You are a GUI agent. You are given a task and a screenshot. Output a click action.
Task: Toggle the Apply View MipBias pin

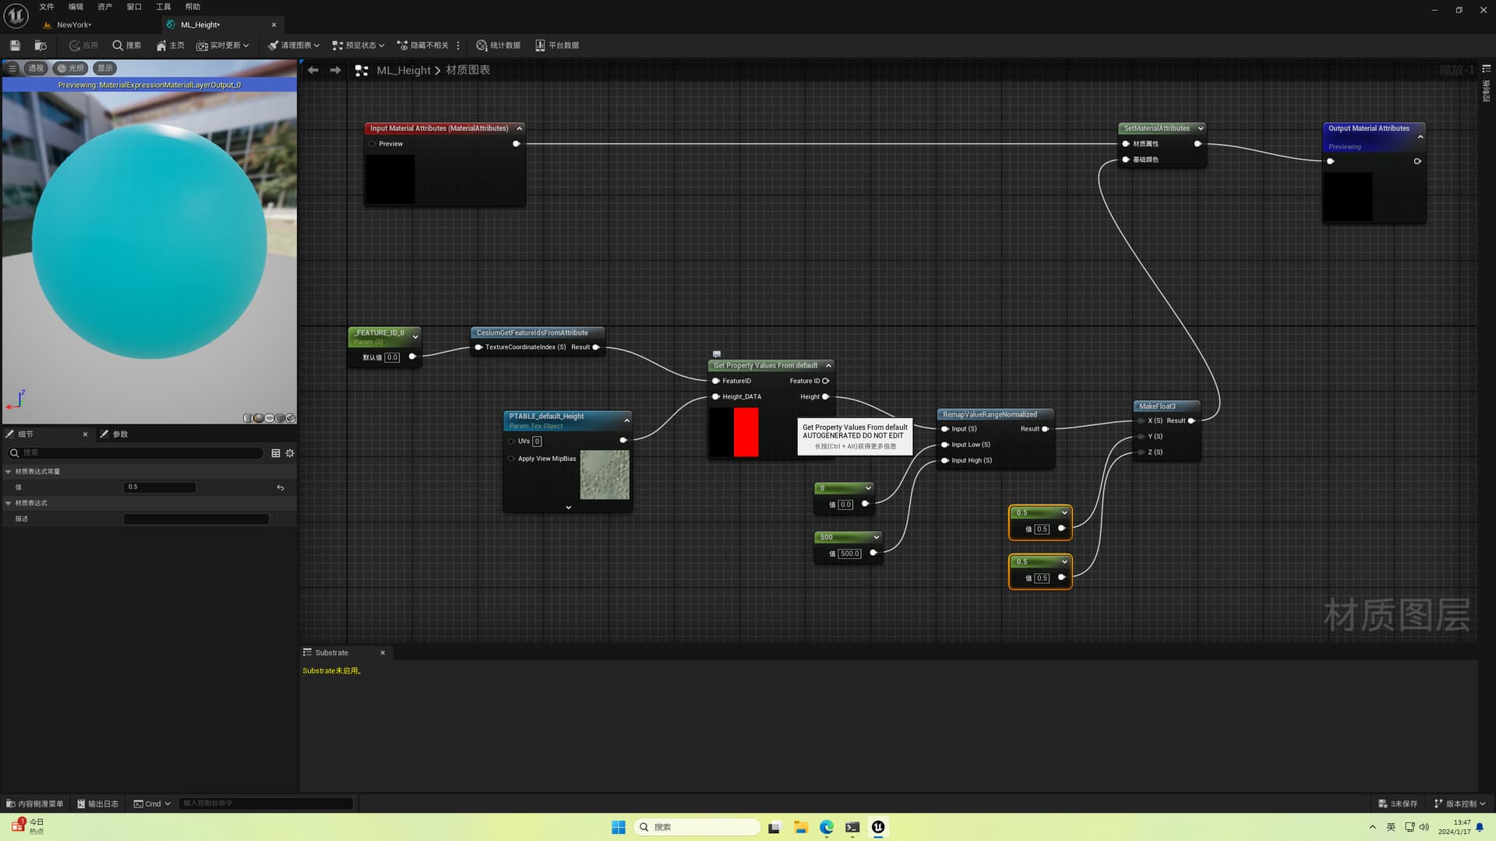tap(511, 459)
